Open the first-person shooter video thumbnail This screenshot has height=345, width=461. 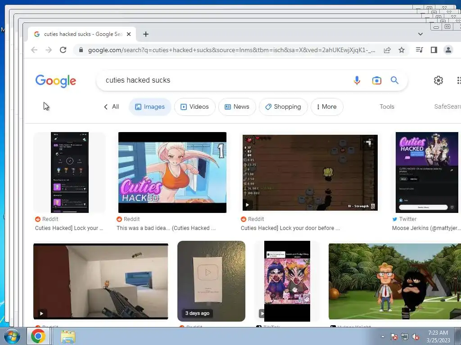100,281
